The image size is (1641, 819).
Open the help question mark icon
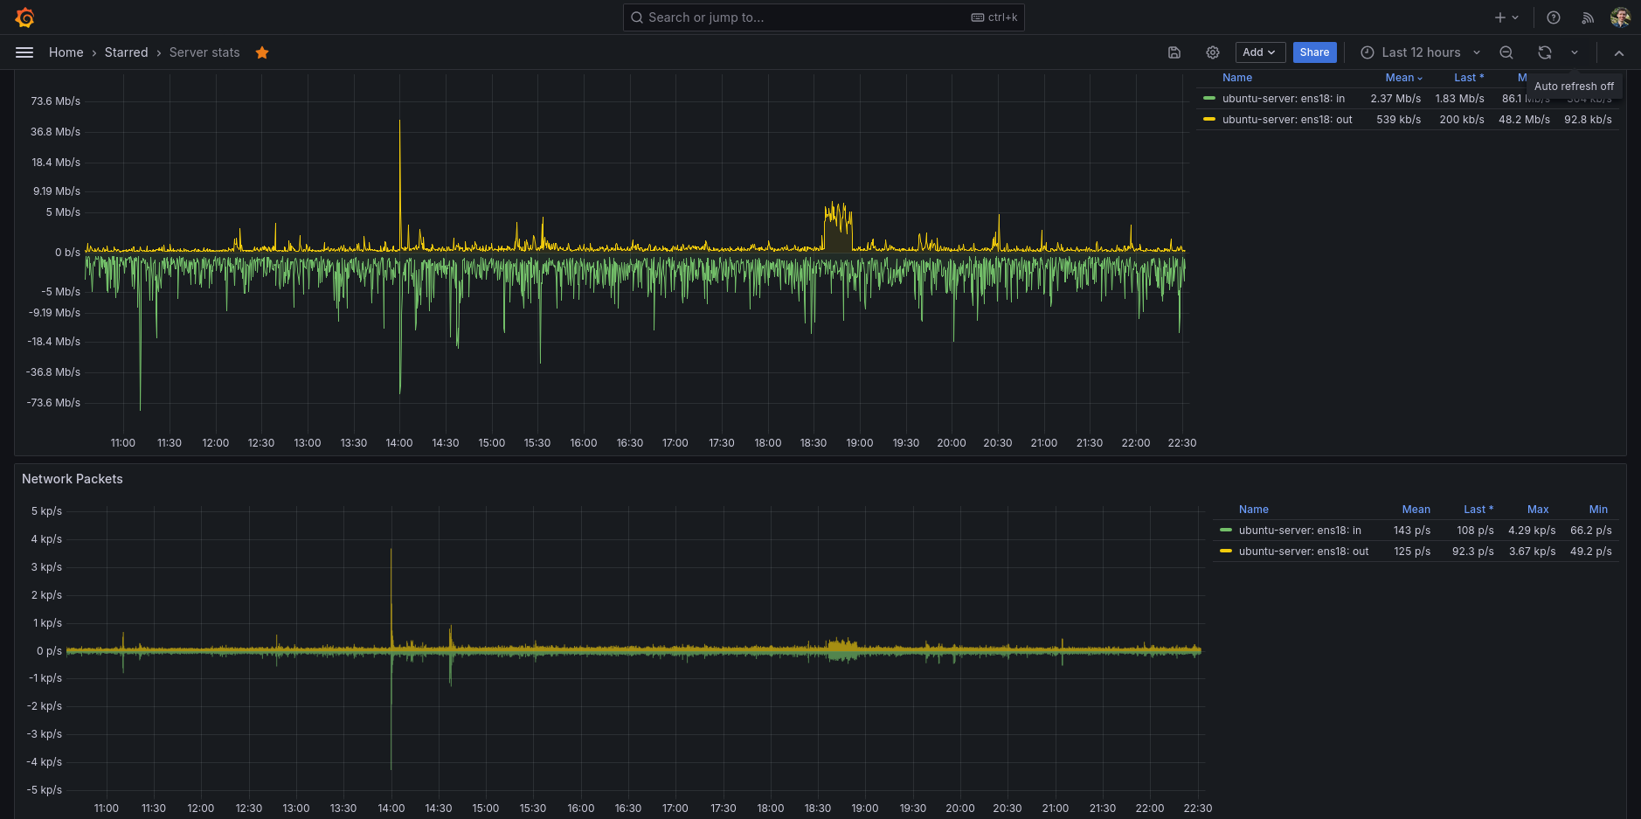click(x=1554, y=17)
